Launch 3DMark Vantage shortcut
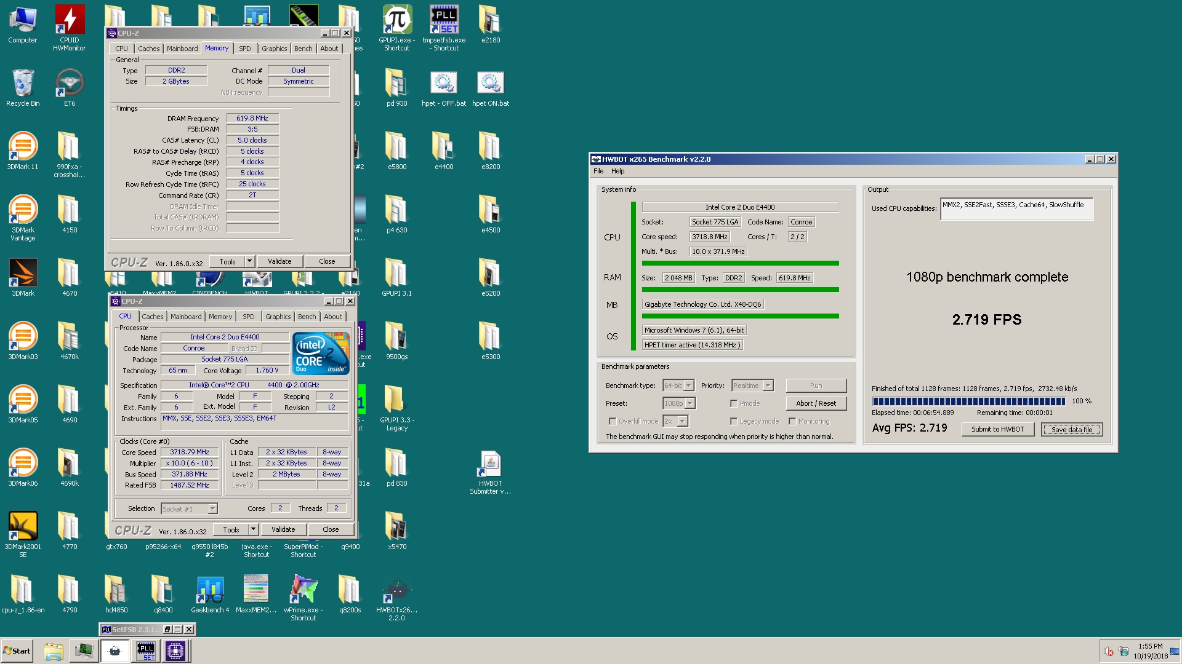 pos(23,218)
